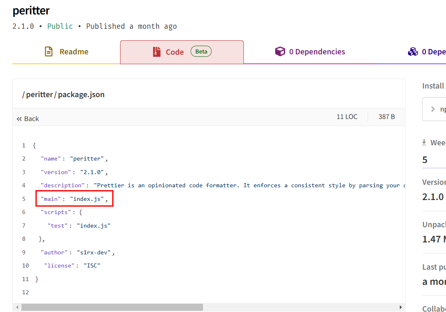This screenshot has height=312, width=446.
Task: Click the scrollbar right arrow
Action: (401, 307)
